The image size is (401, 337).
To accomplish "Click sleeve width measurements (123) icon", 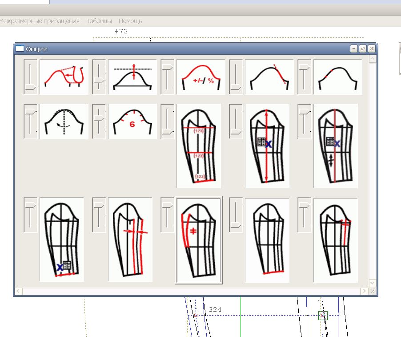I will (199, 146).
